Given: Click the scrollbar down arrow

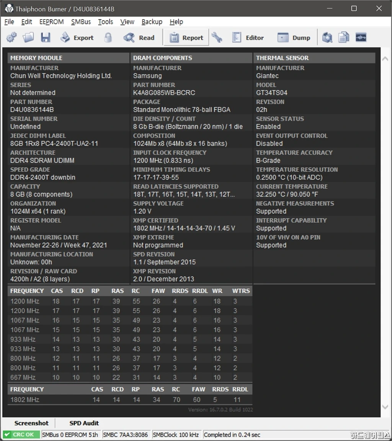Looking at the screenshot, I should 385,407.
